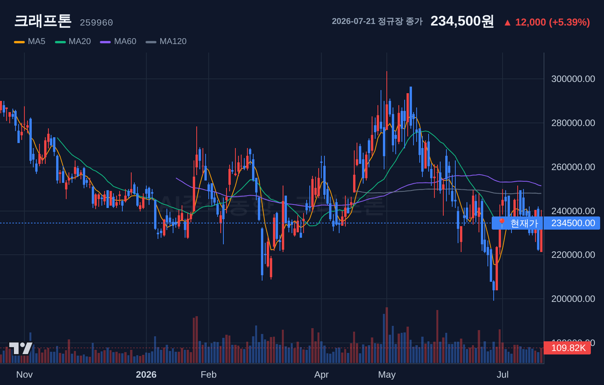Select the Nov label on time axis
604x385 pixels.
(x=24, y=375)
